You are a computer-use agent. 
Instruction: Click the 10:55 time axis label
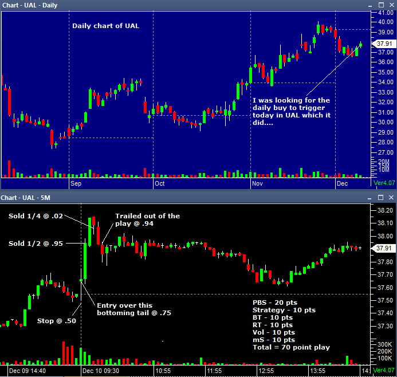[163, 371]
